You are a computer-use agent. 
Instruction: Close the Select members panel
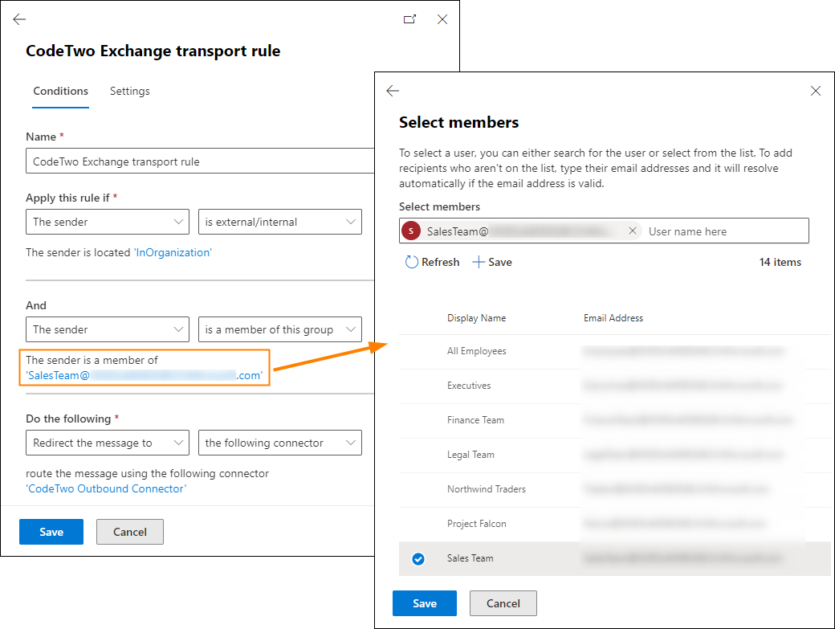point(815,91)
